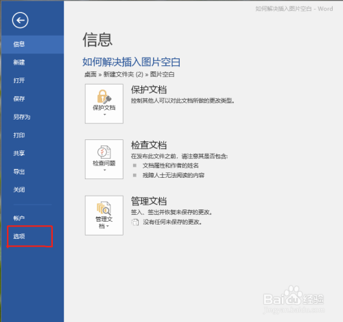
Task: Click the document title 如何解决插入图片空白
Action: point(132,62)
